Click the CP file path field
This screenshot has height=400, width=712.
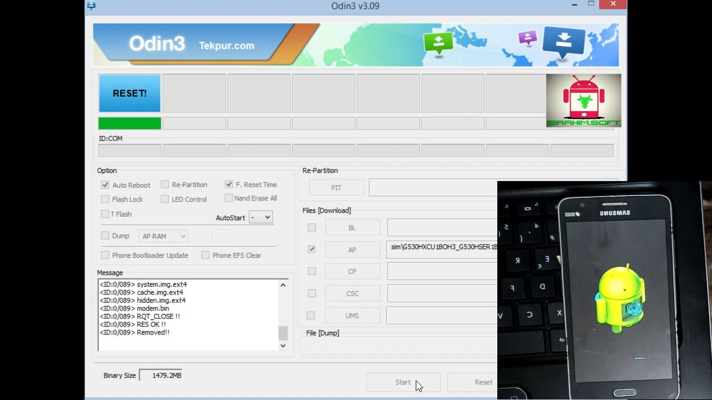pyautogui.click(x=442, y=271)
